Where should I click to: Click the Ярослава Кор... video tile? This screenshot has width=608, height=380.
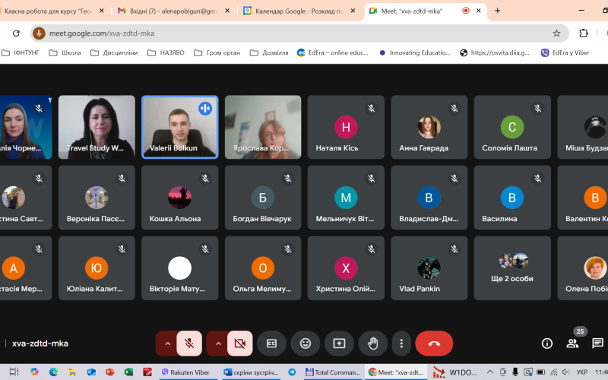[x=263, y=127]
